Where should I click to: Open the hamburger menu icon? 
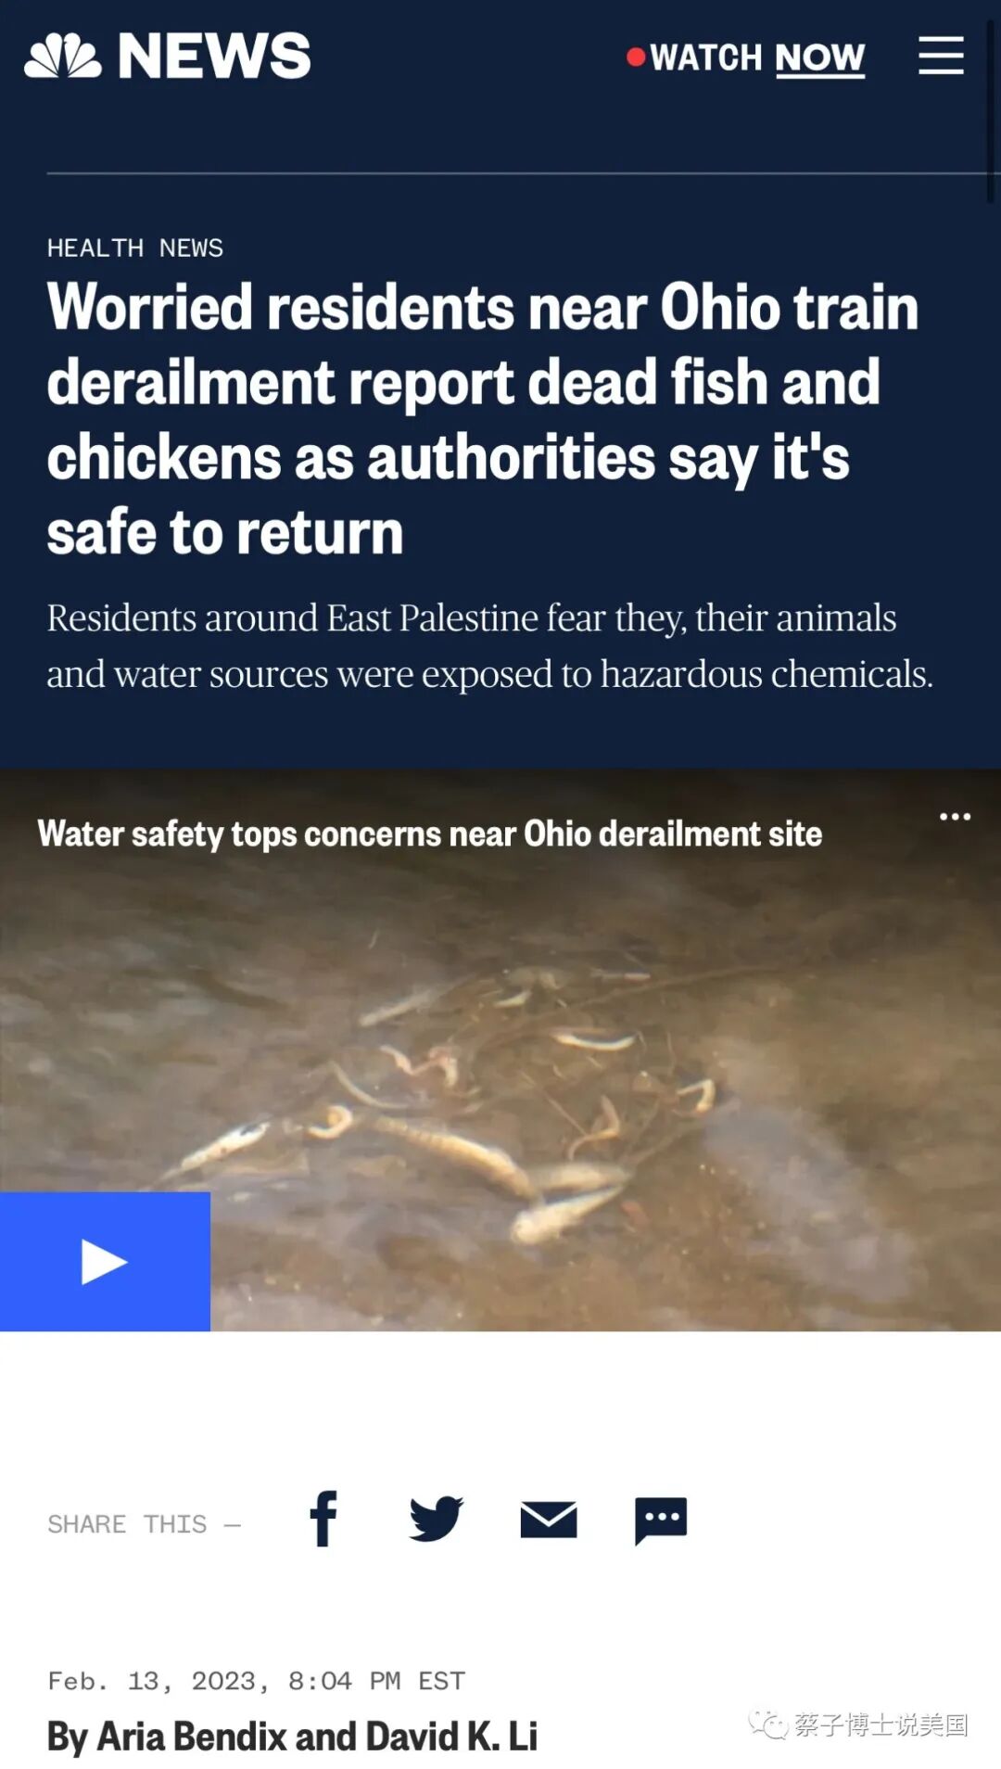[941, 56]
